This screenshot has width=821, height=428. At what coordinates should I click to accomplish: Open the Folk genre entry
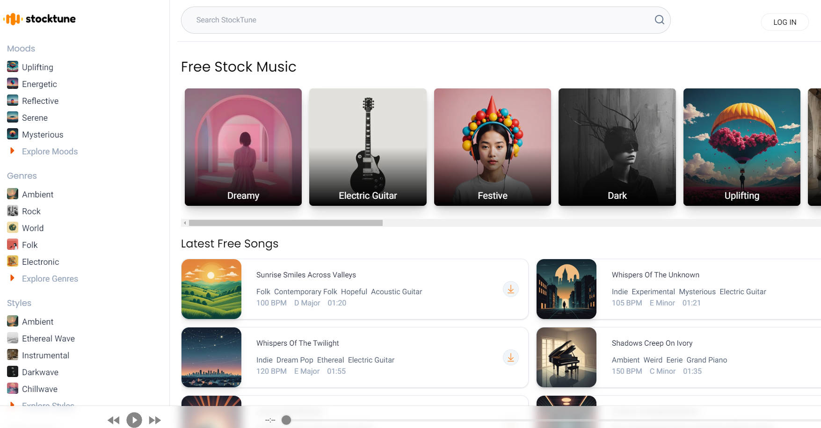point(29,244)
